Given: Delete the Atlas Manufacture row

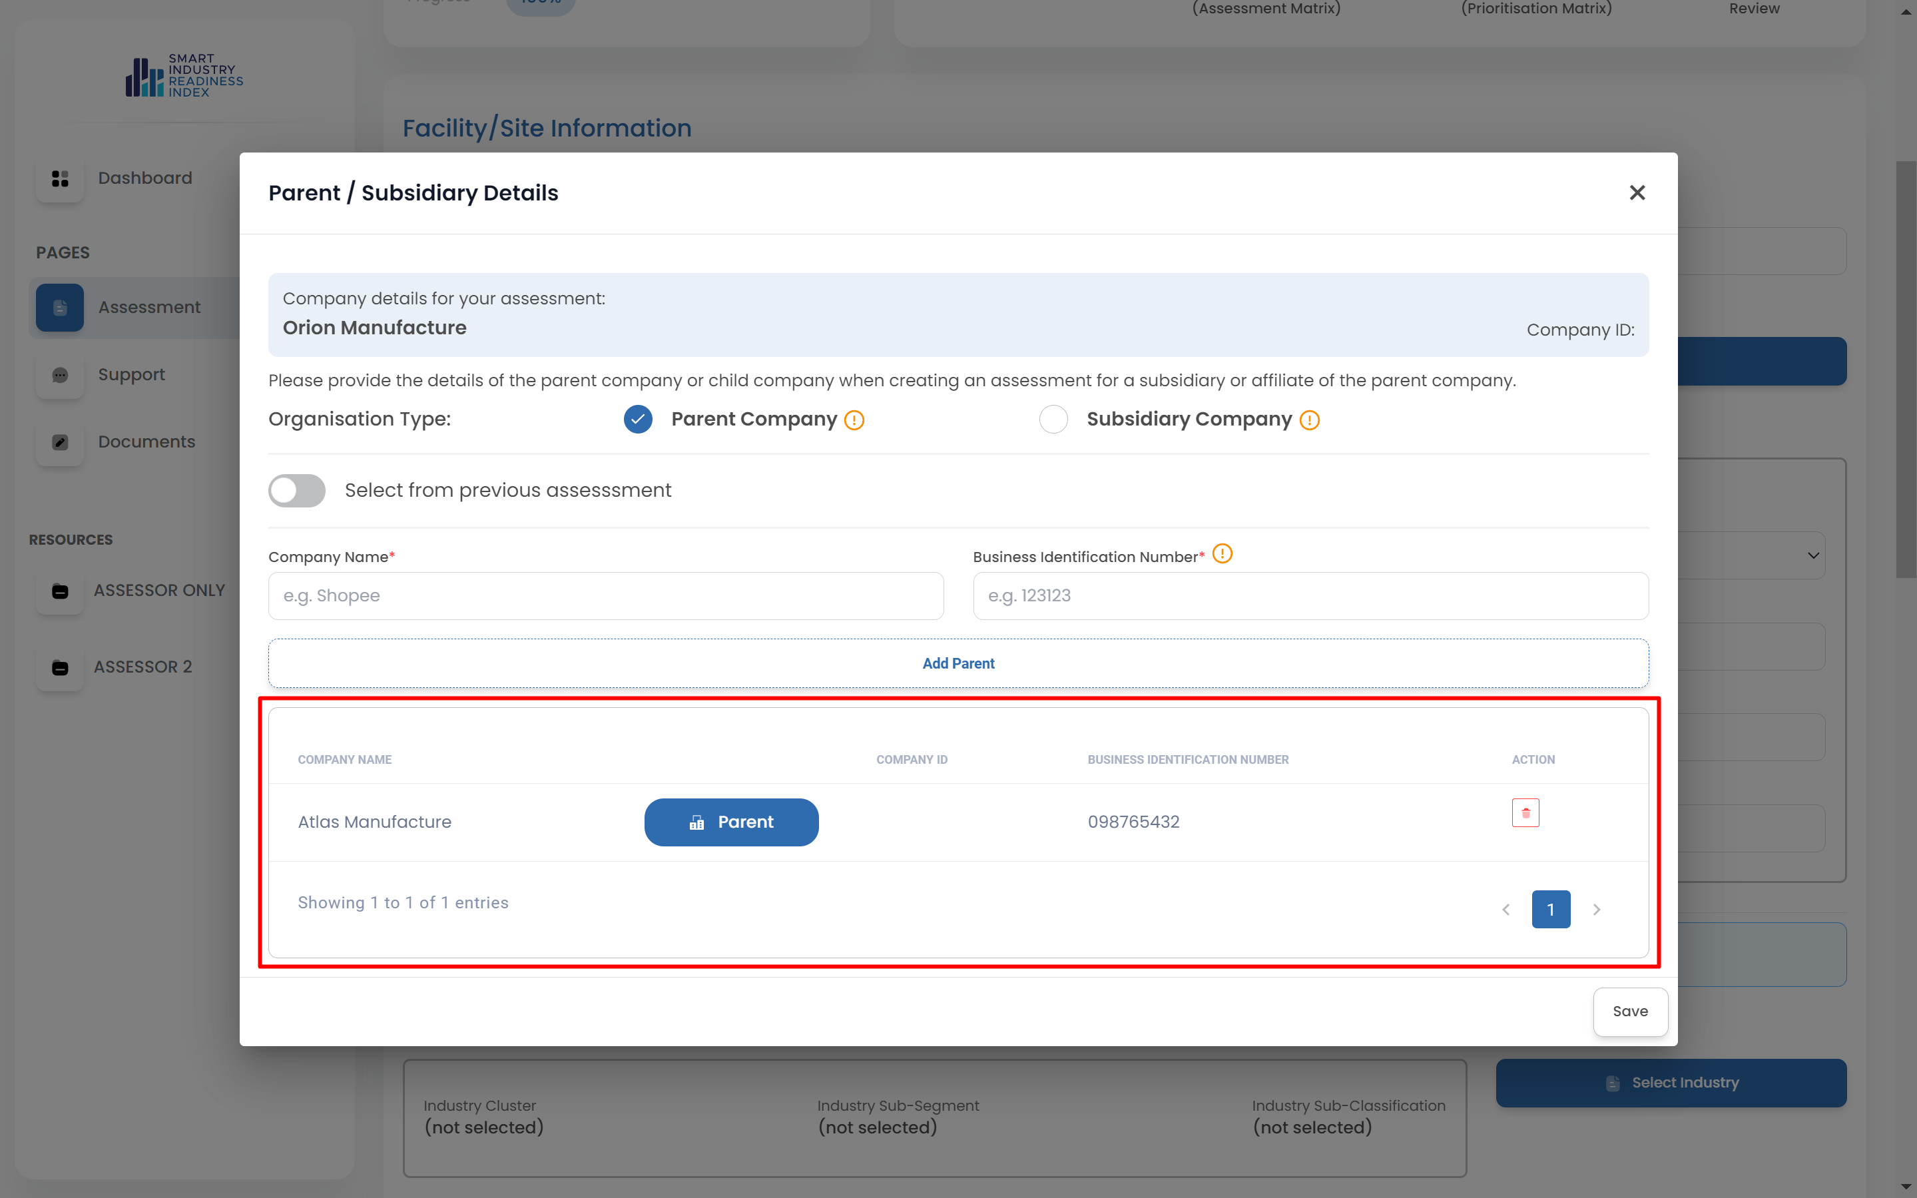Looking at the screenshot, I should click(x=1525, y=813).
